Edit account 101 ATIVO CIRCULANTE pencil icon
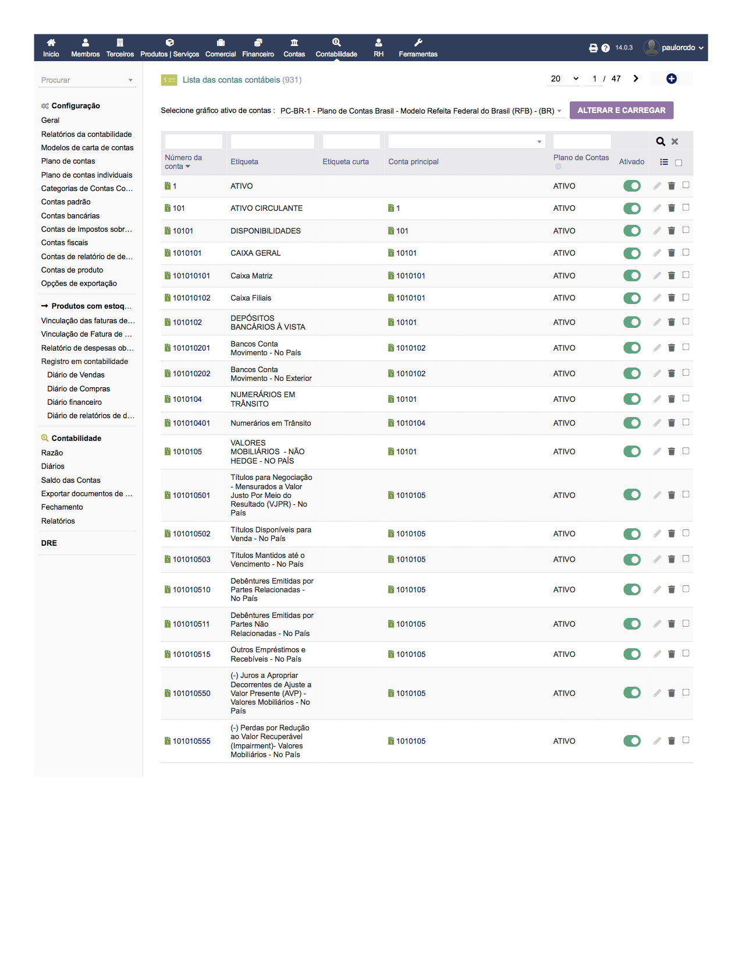Viewport: 742px width, 961px height. pos(657,208)
